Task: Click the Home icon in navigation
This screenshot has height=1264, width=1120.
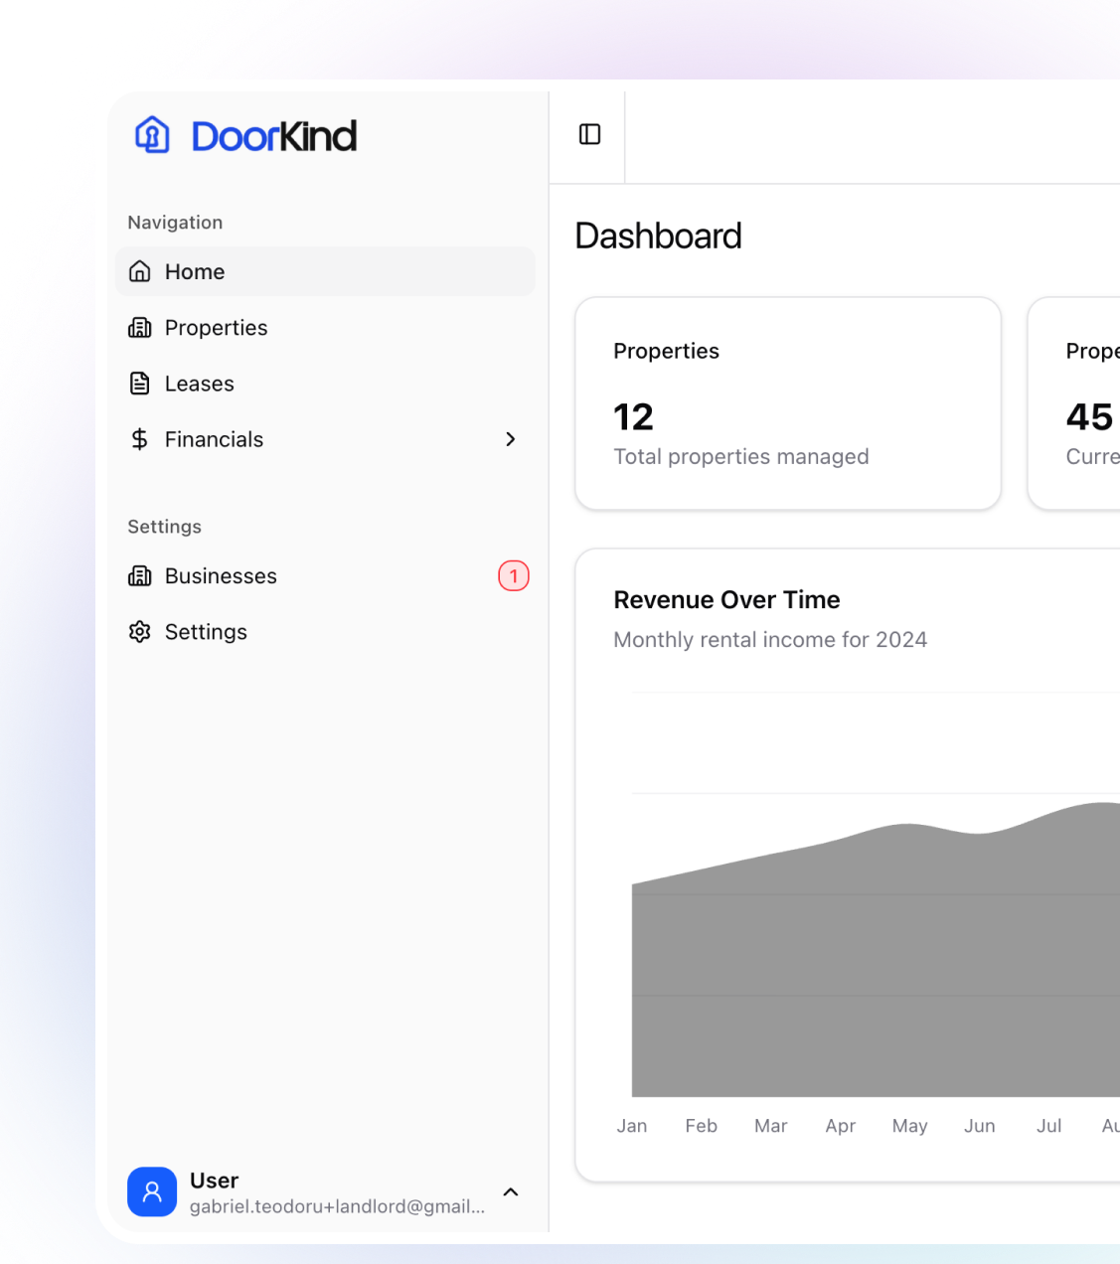Action: tap(140, 271)
